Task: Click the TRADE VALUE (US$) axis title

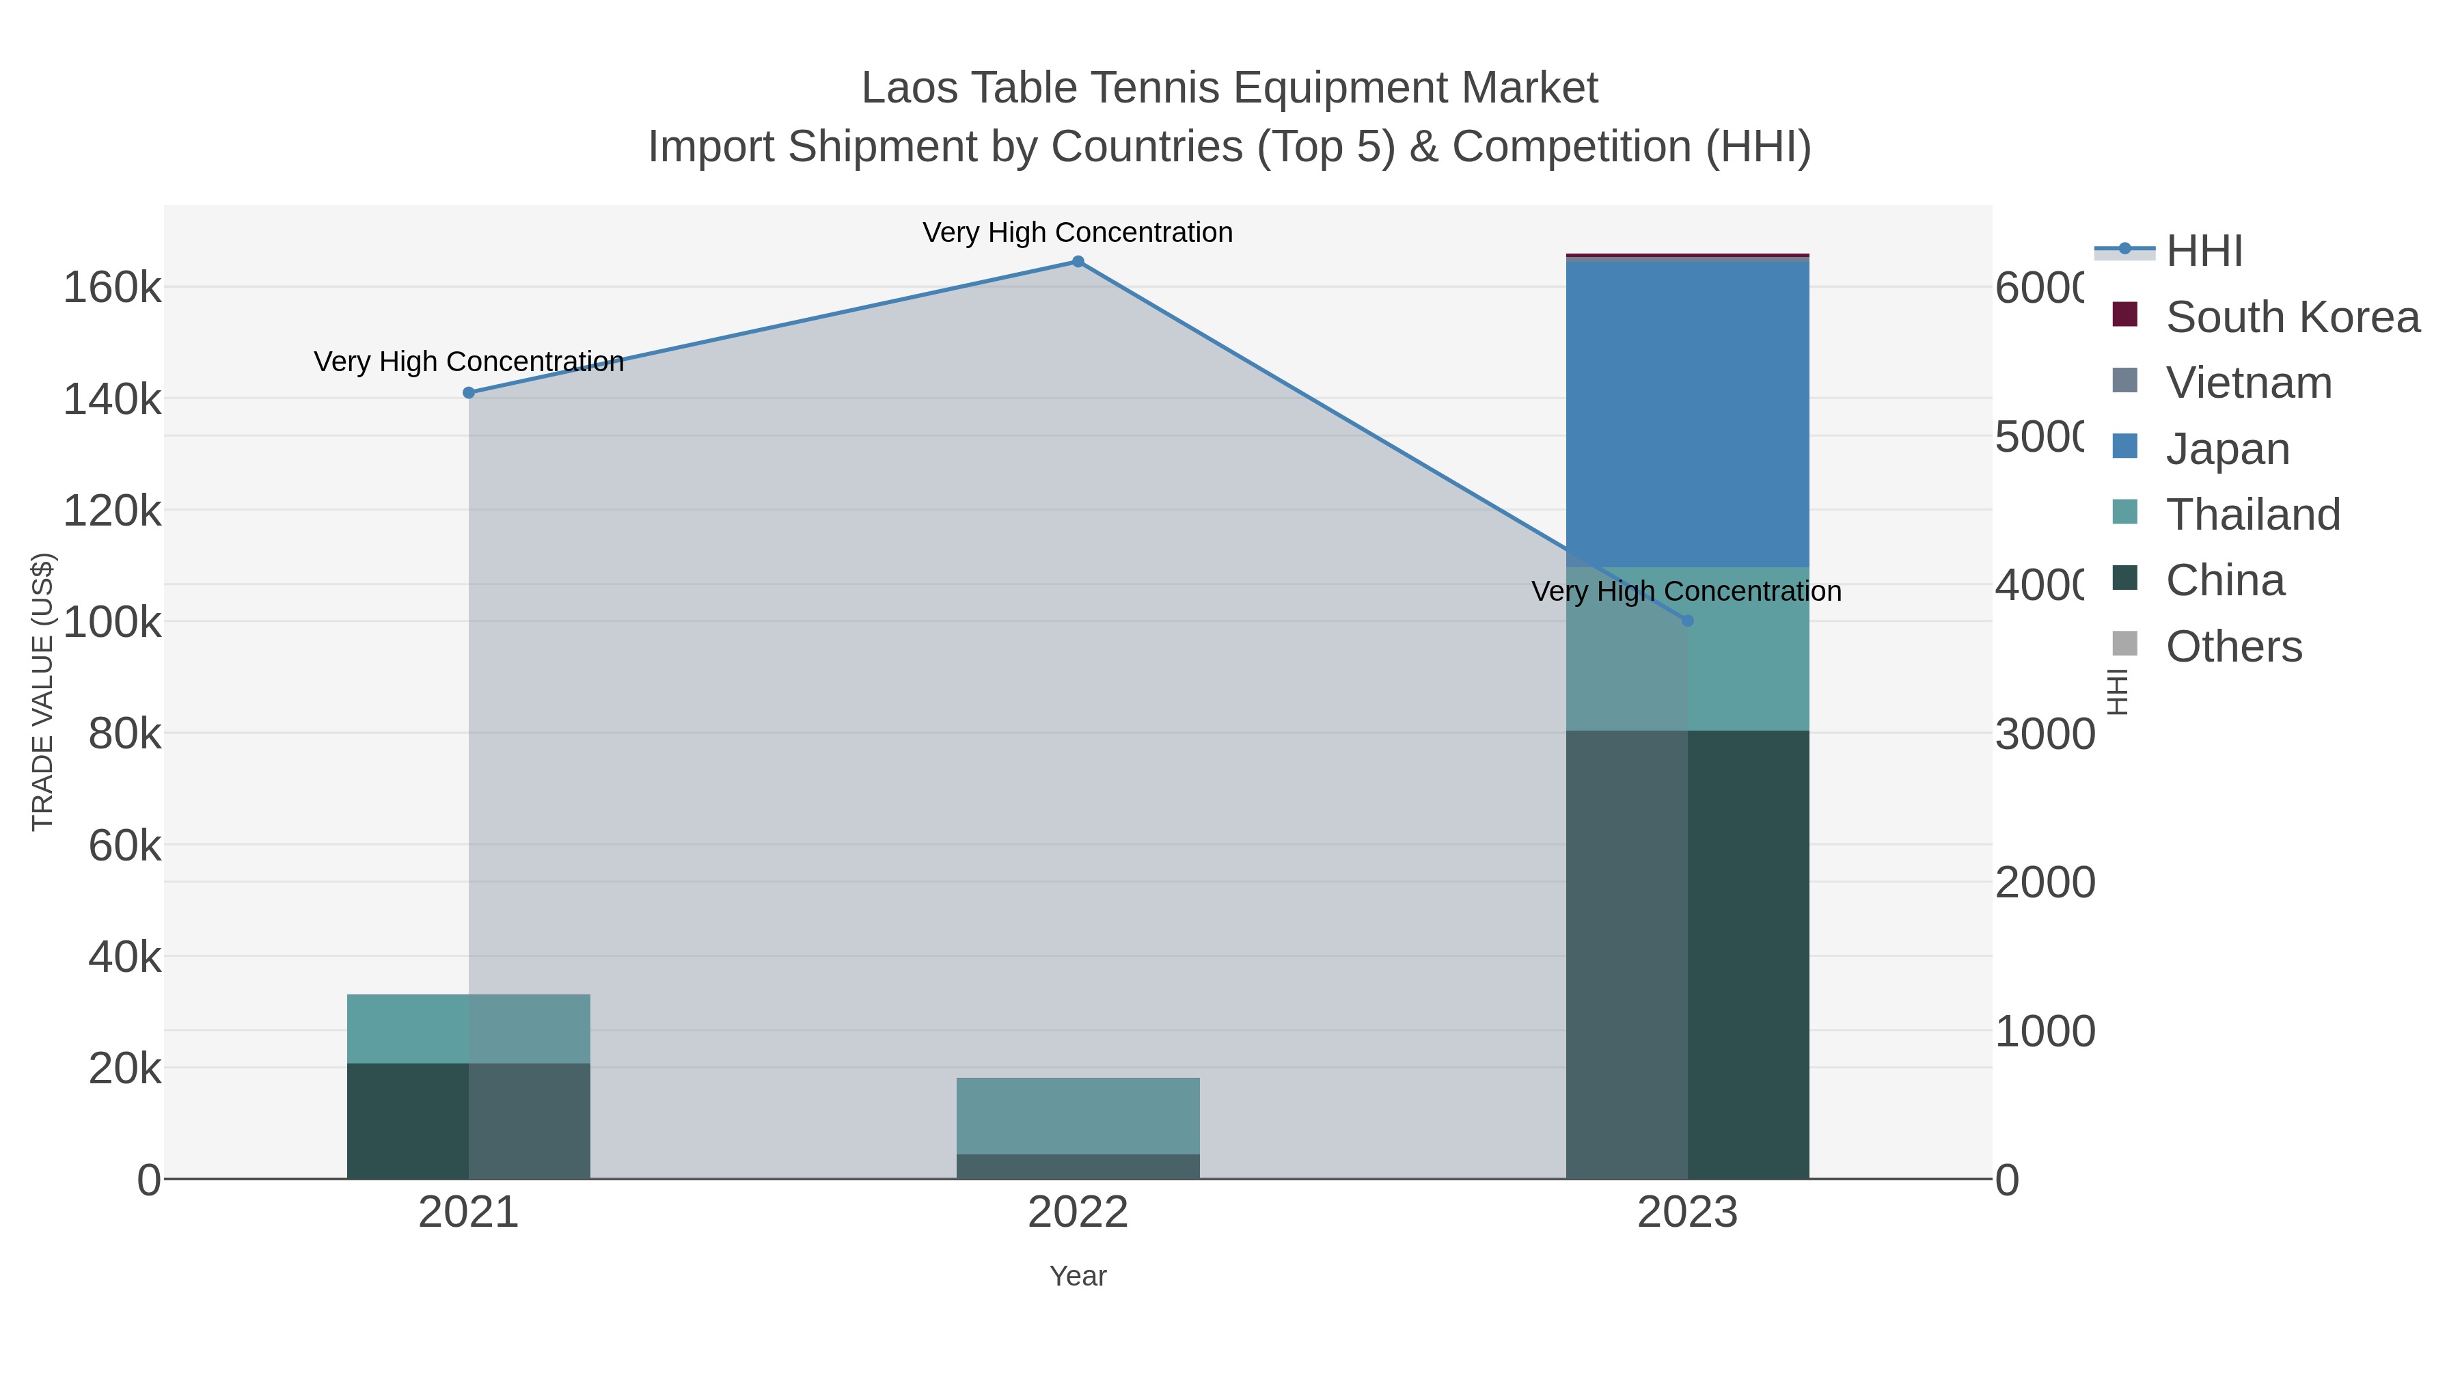Action: coord(43,692)
